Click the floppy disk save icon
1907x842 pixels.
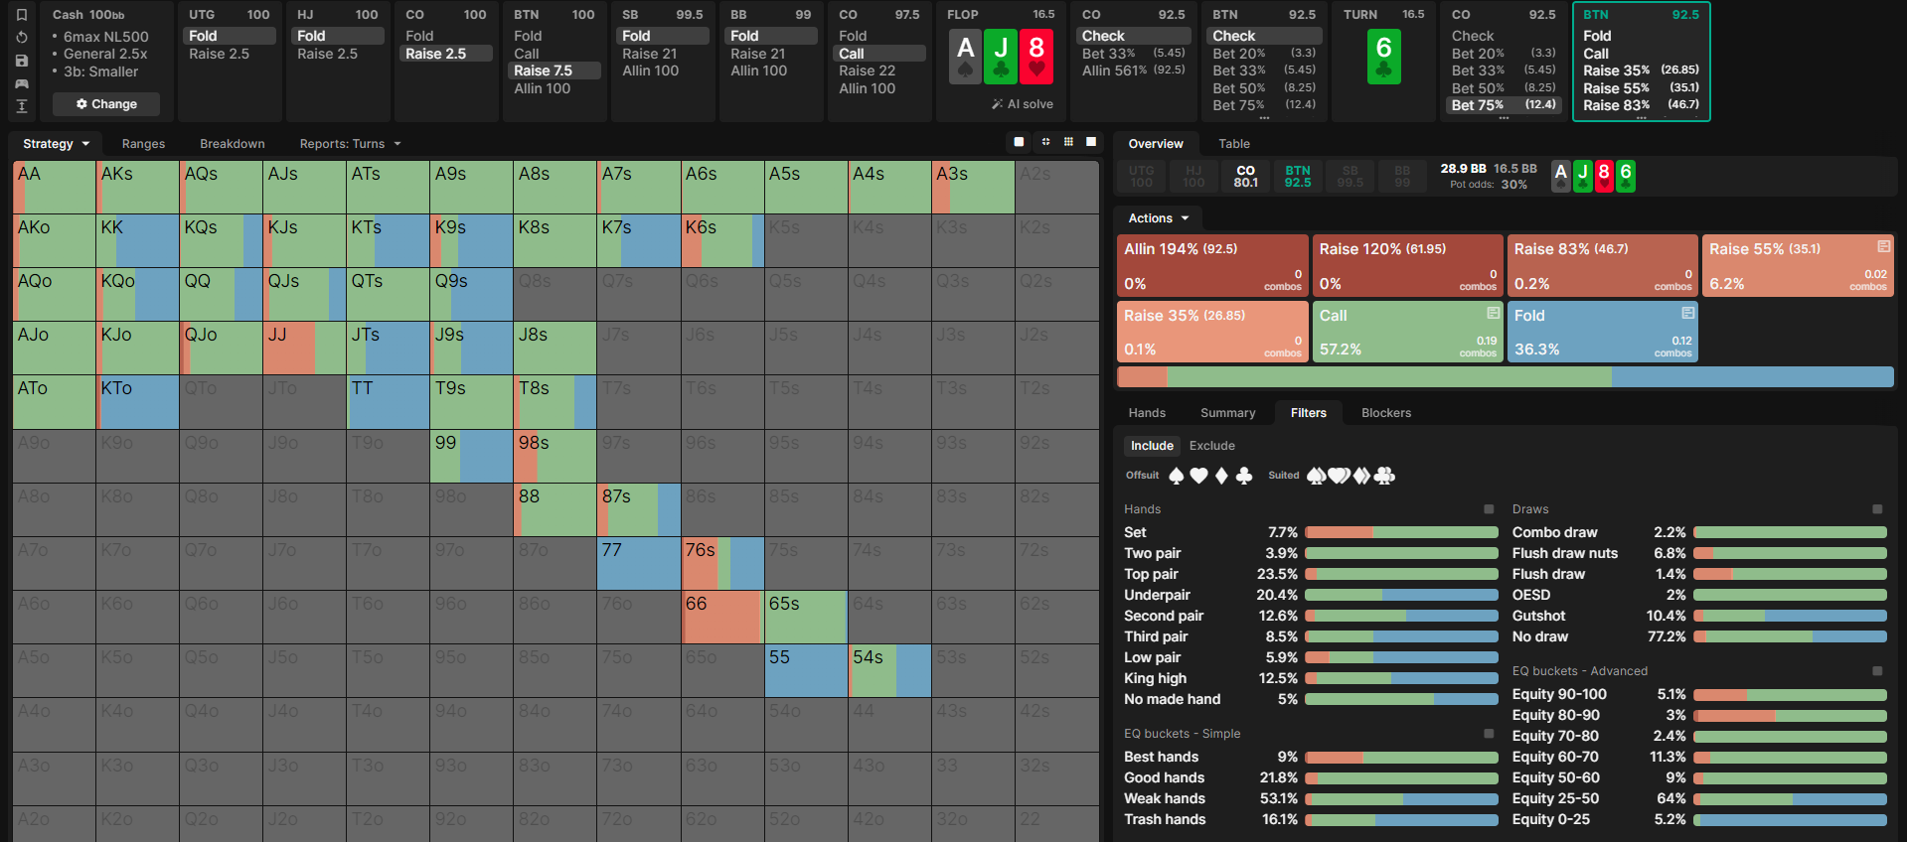point(22,61)
